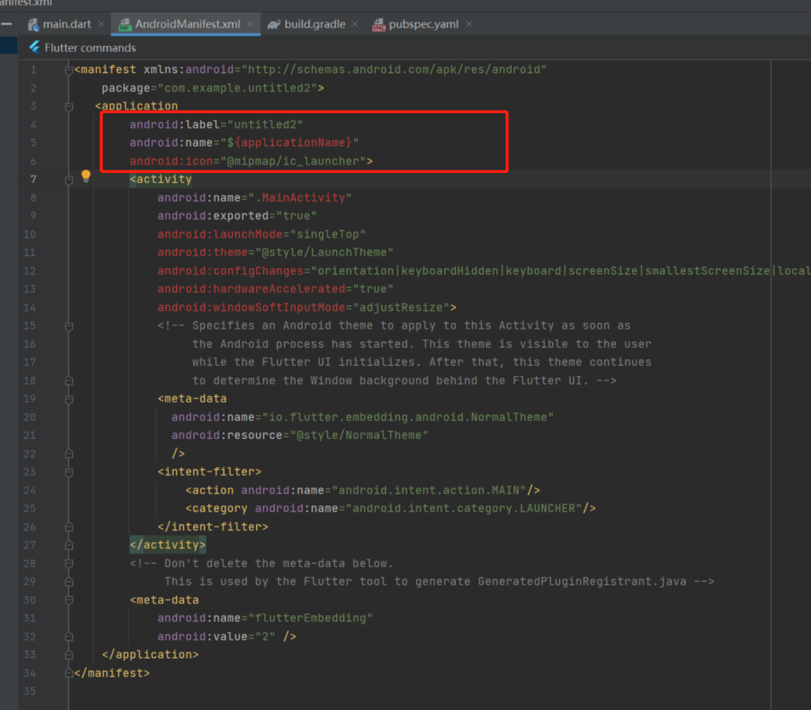
Task: Click fold end marker on line 29
Action: pos(69,582)
